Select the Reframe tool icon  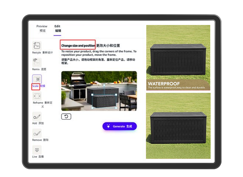(37, 96)
